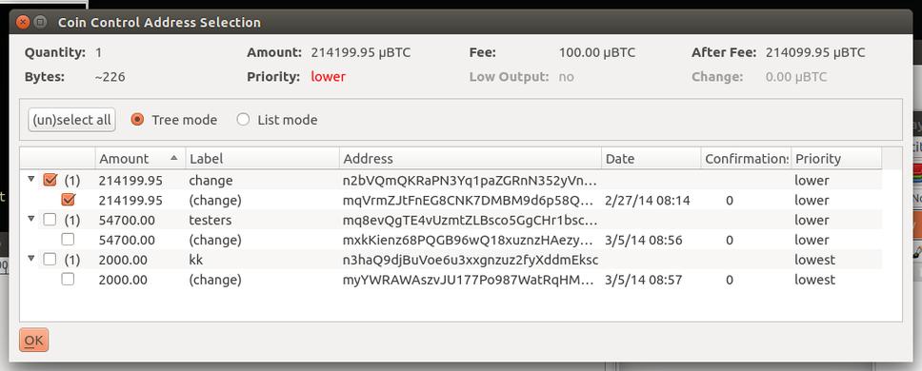The width and height of the screenshot is (922, 371).
Task: Check the kk group checkbox
Action: [50, 260]
